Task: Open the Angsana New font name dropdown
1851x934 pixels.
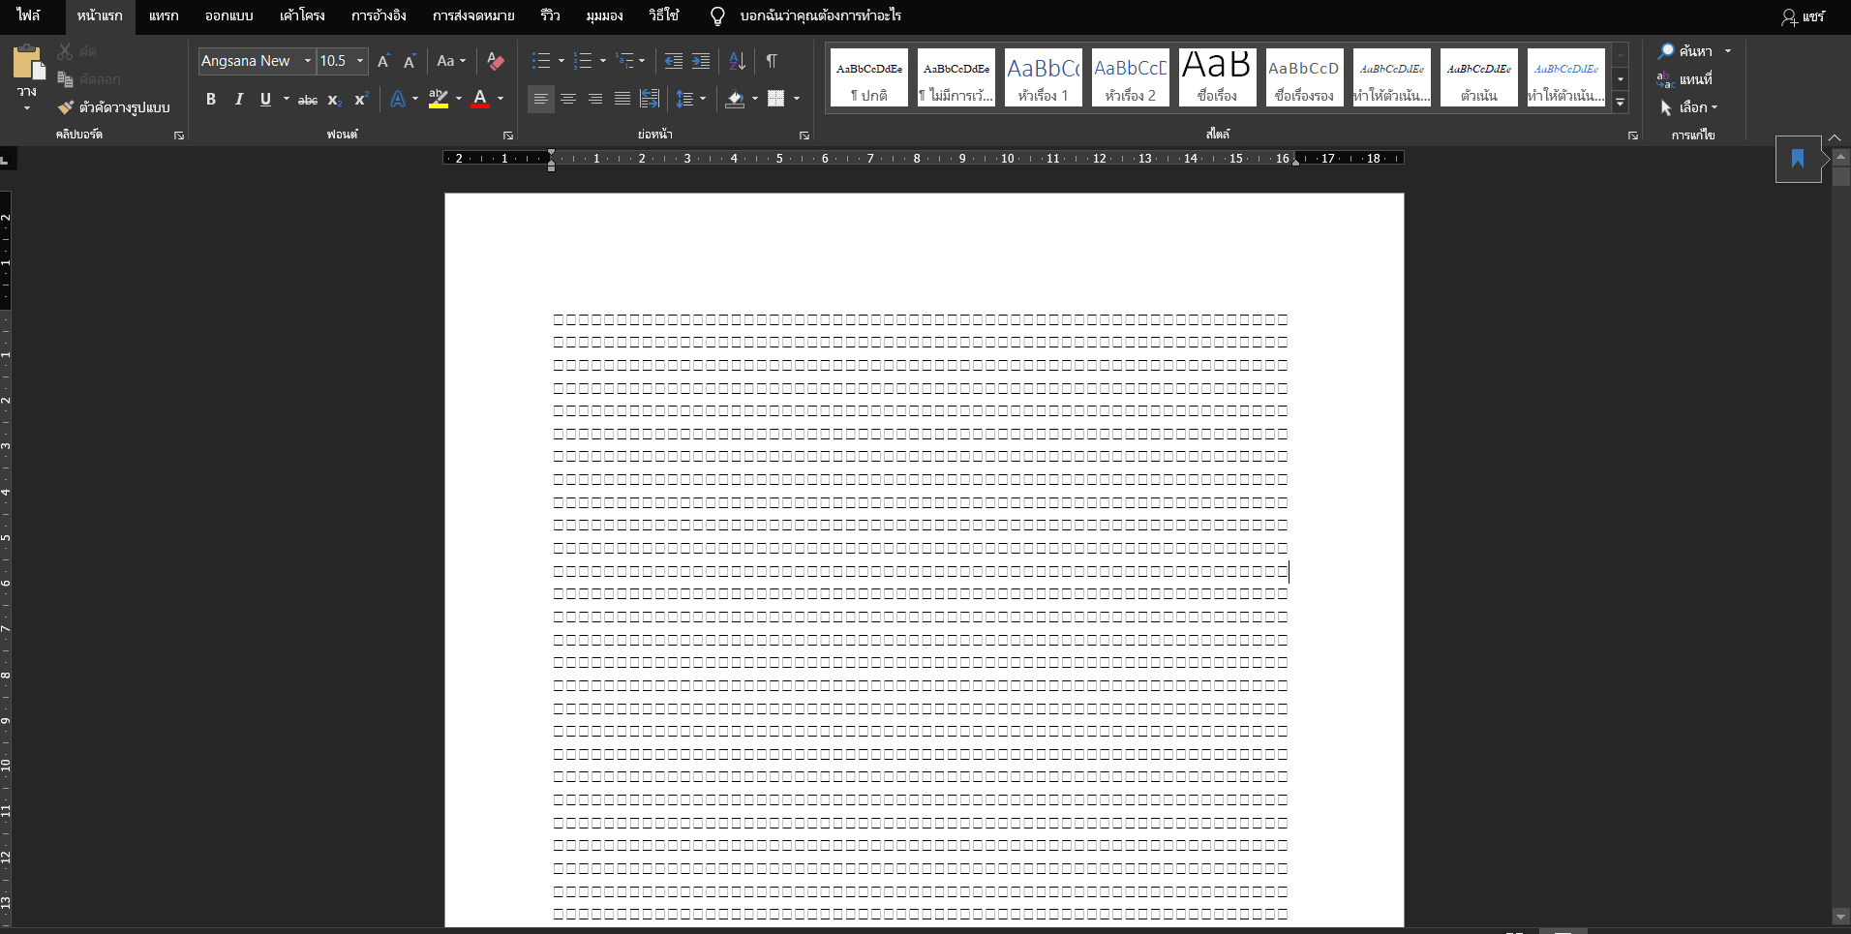Action: 308,61
